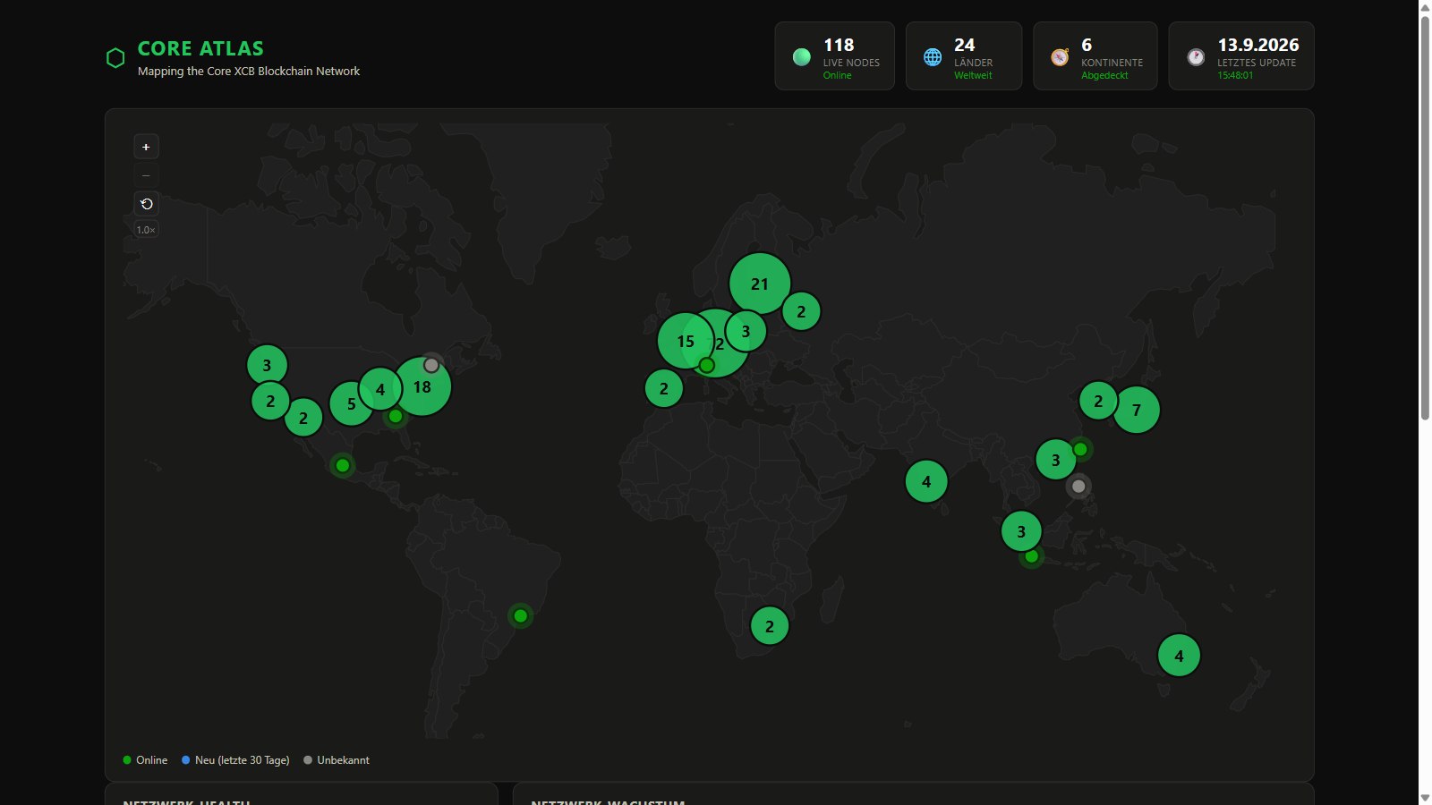
Task: Click the single online node in Mexico
Action: (x=343, y=465)
